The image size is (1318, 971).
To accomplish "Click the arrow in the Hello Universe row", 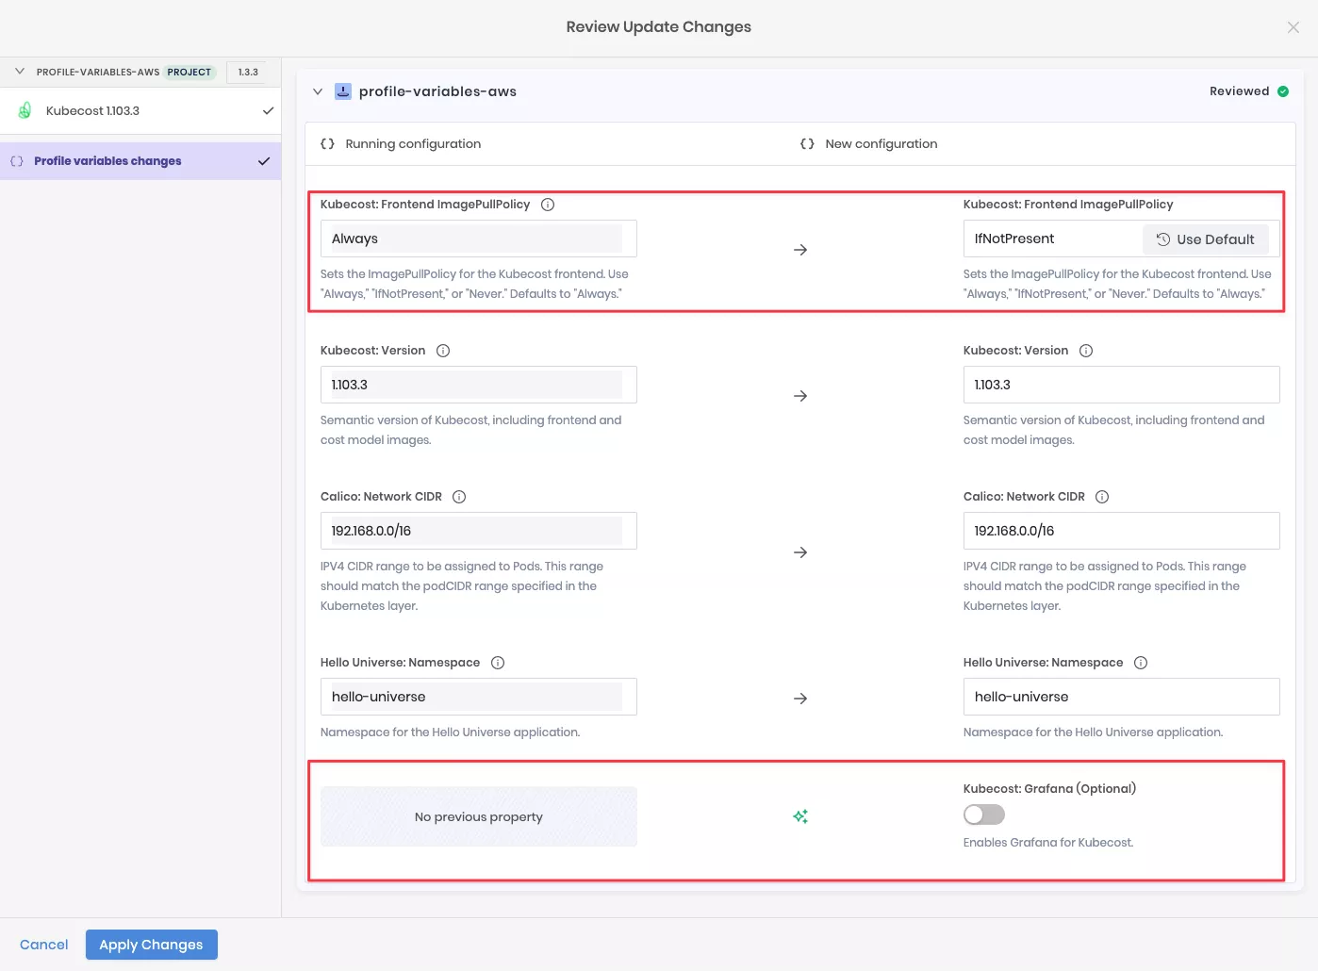I will [x=800, y=699].
